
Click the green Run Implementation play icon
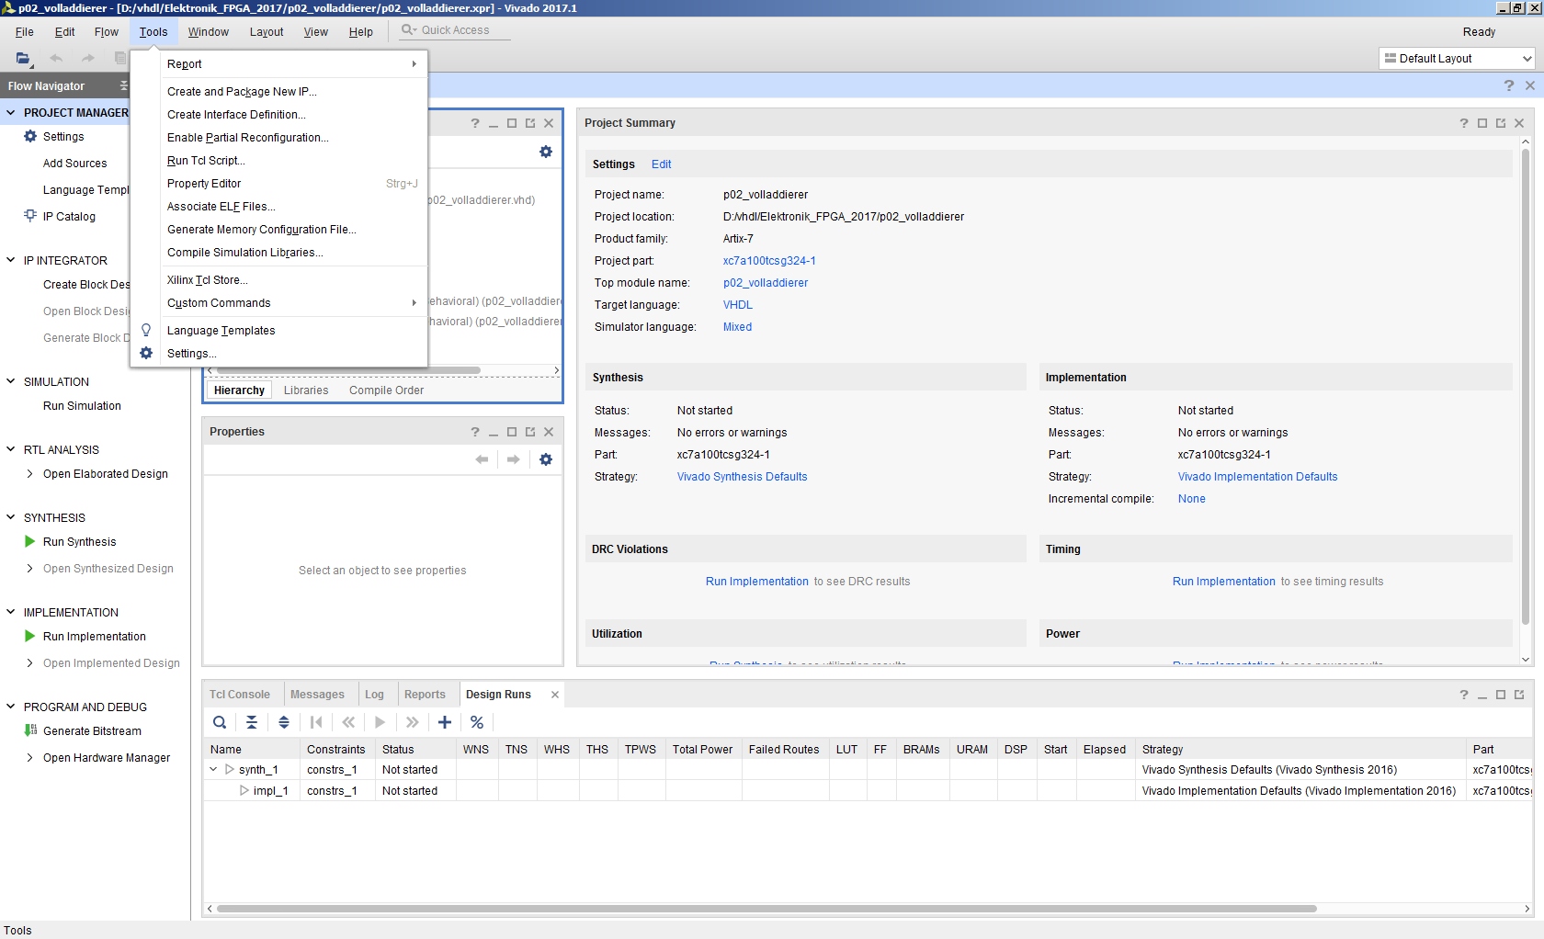point(30,636)
